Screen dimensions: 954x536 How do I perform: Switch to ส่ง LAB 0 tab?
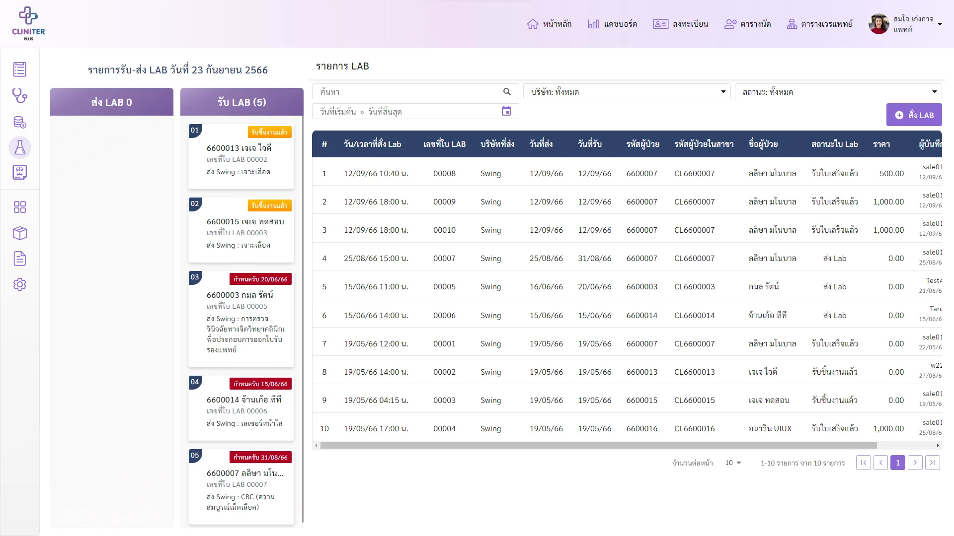click(x=112, y=102)
